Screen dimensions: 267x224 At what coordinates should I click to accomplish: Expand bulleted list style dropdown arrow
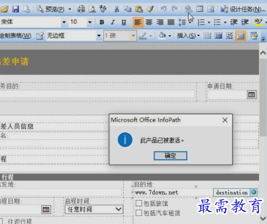click(x=225, y=22)
